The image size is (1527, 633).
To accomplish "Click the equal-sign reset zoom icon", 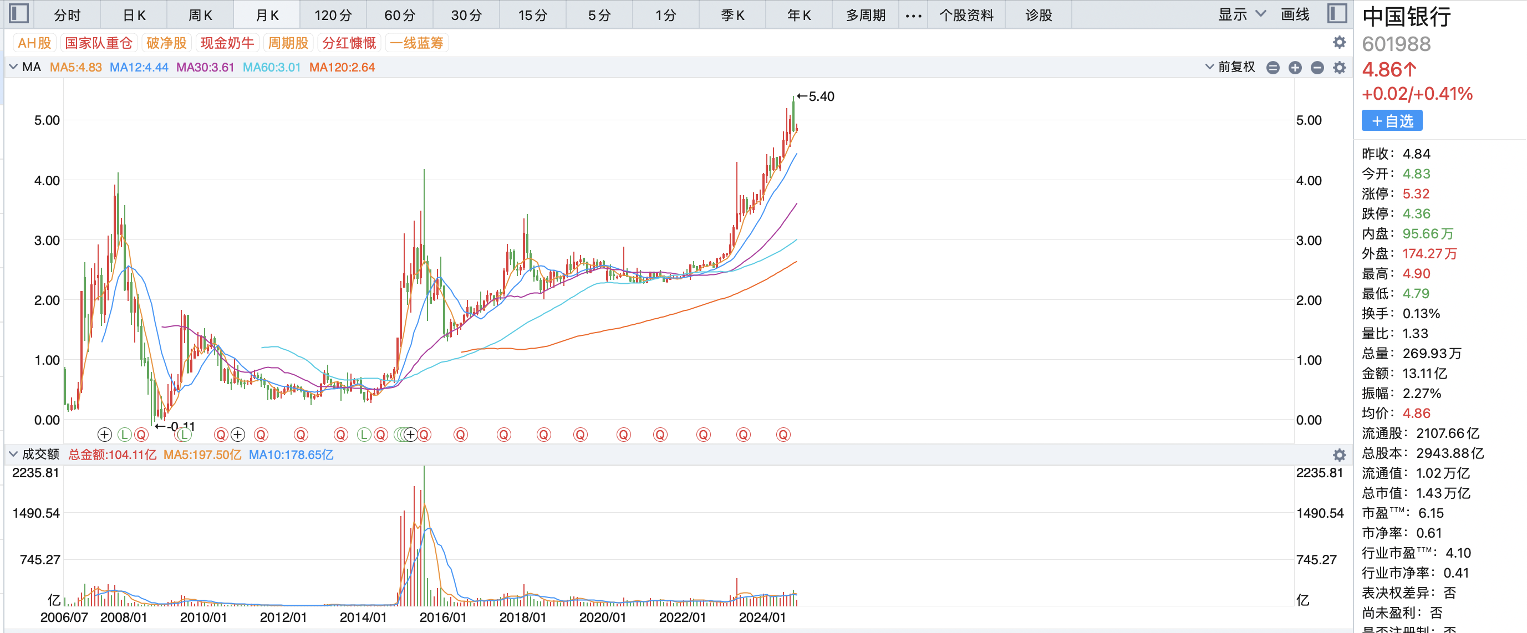I will point(1272,68).
